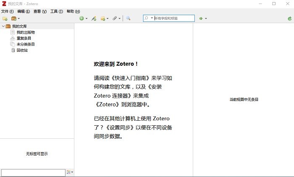Select 我的文库 in the collection tree

[19, 26]
